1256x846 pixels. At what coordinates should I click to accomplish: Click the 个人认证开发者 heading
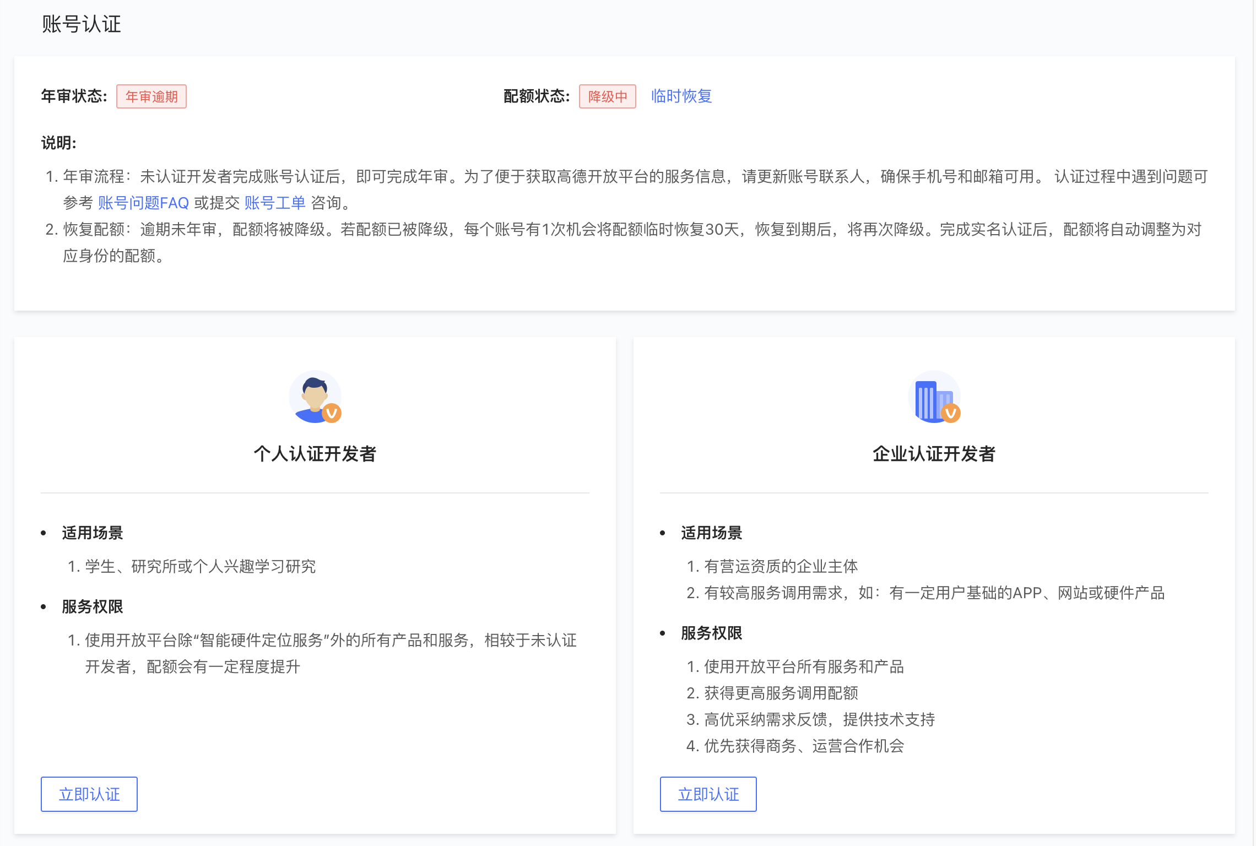click(x=315, y=454)
